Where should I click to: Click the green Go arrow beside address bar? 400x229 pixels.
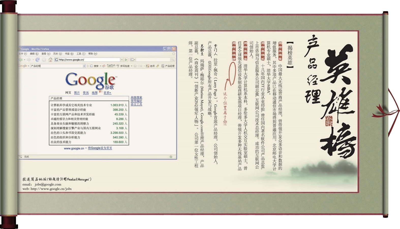point(126,60)
